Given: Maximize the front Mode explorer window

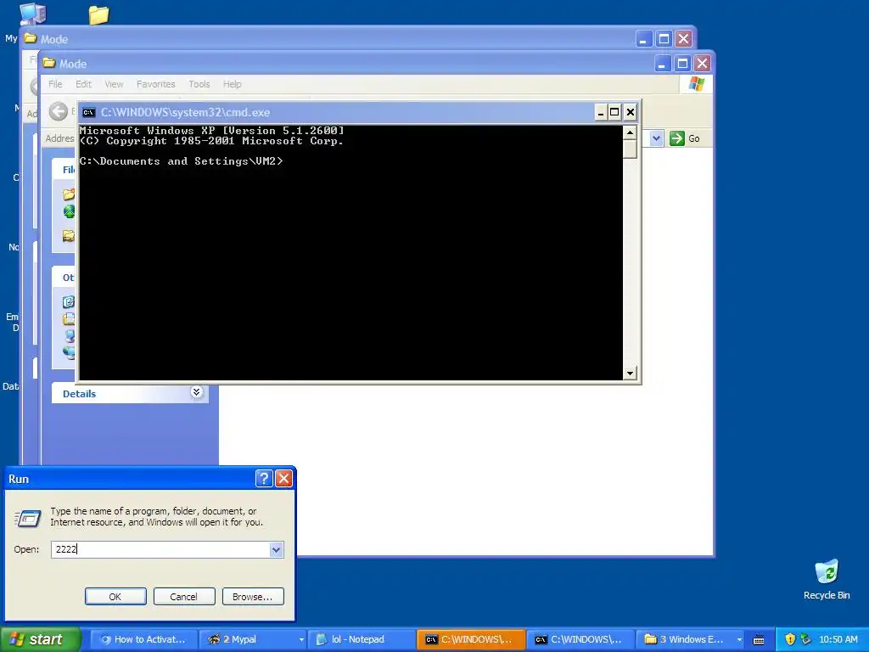Looking at the screenshot, I should [x=682, y=64].
